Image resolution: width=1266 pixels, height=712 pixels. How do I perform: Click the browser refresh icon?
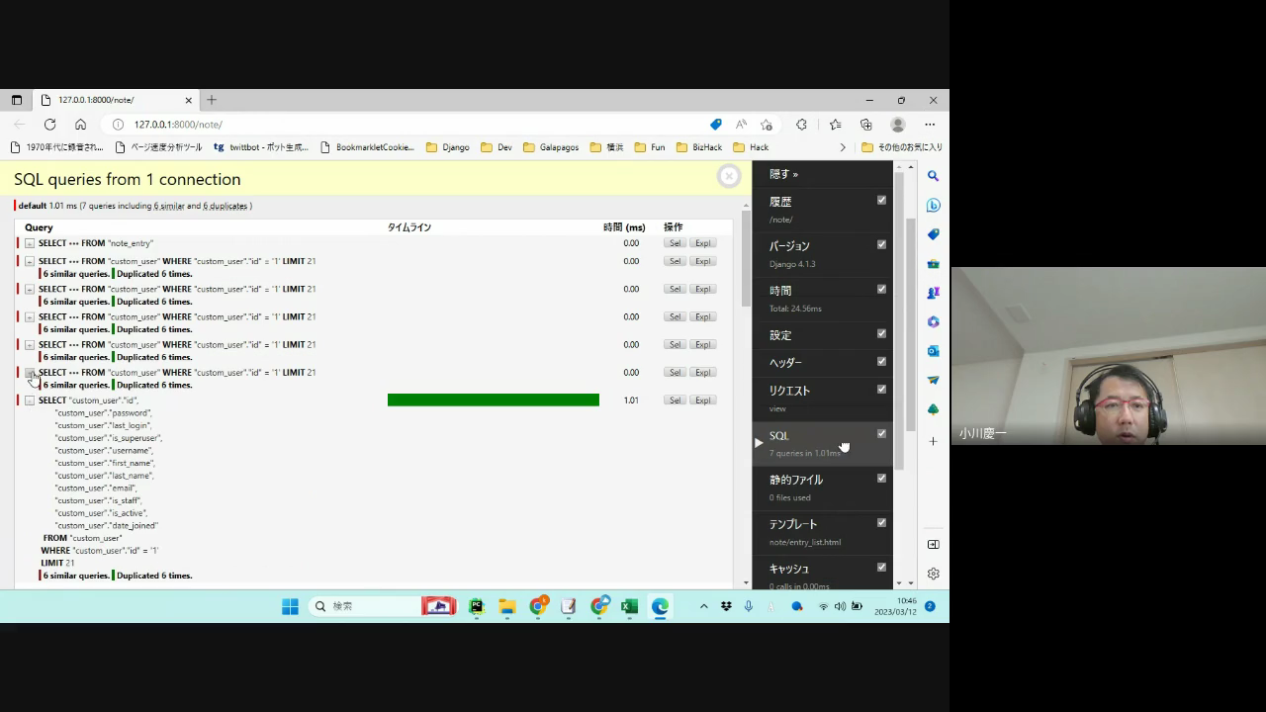coord(49,125)
